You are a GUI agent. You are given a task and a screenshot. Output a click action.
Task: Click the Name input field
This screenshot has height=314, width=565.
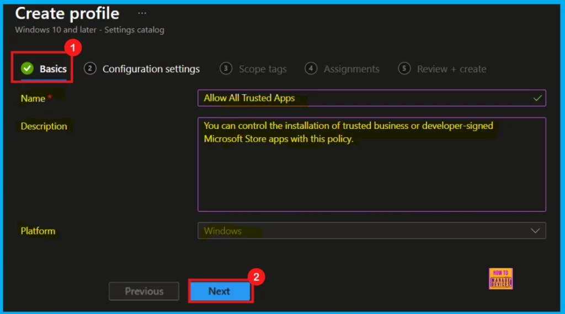pyautogui.click(x=371, y=98)
